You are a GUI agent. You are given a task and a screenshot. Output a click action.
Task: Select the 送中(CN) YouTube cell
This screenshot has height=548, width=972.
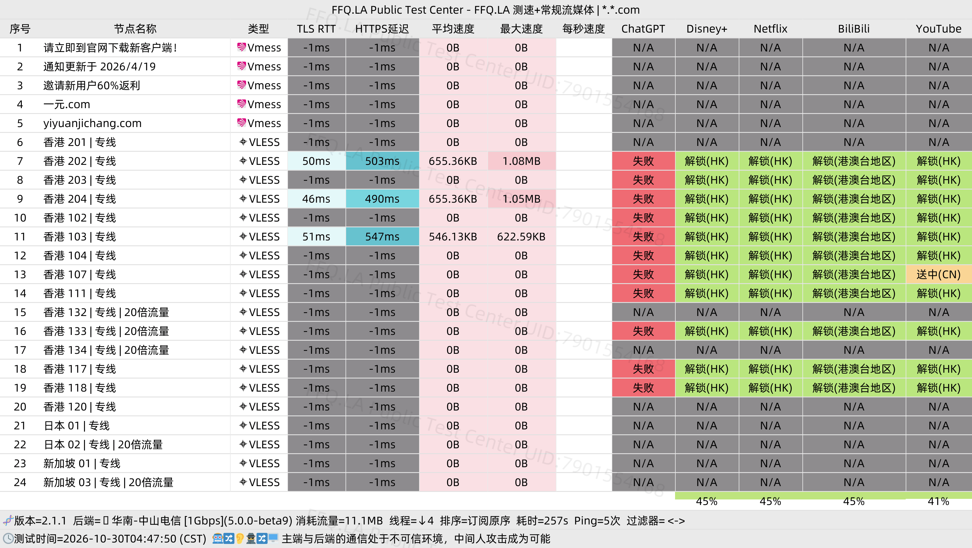click(x=939, y=274)
